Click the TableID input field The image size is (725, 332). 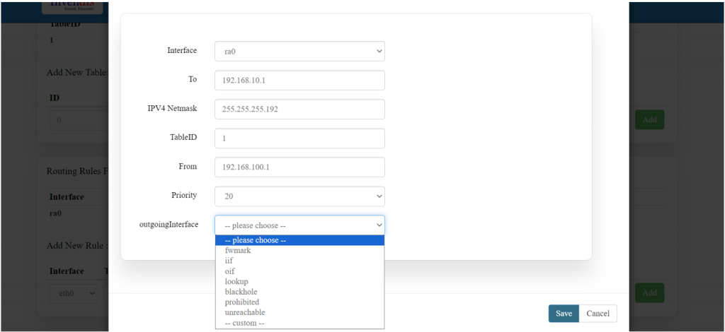[x=299, y=138]
